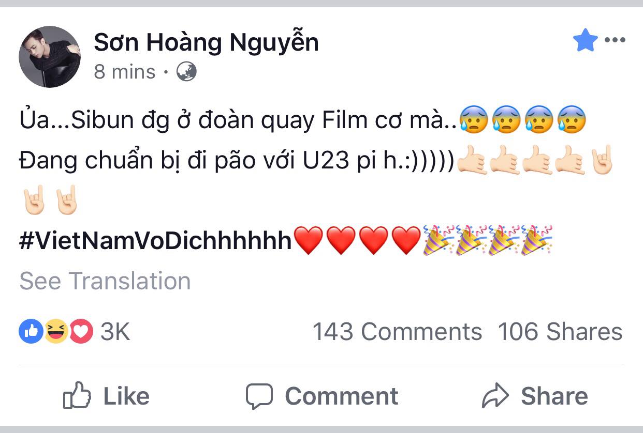The width and height of the screenshot is (643, 433).
Task: Click the blue star favorite icon
Action: (585, 40)
